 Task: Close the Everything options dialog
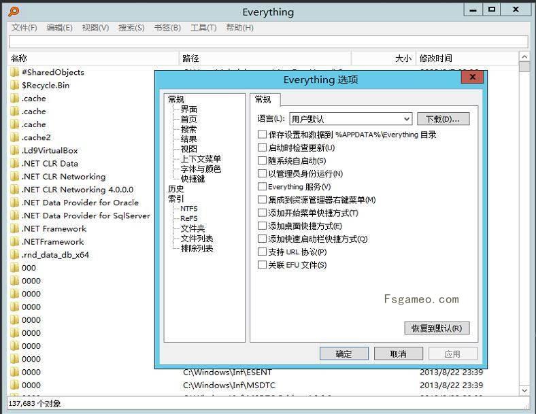tap(472, 77)
